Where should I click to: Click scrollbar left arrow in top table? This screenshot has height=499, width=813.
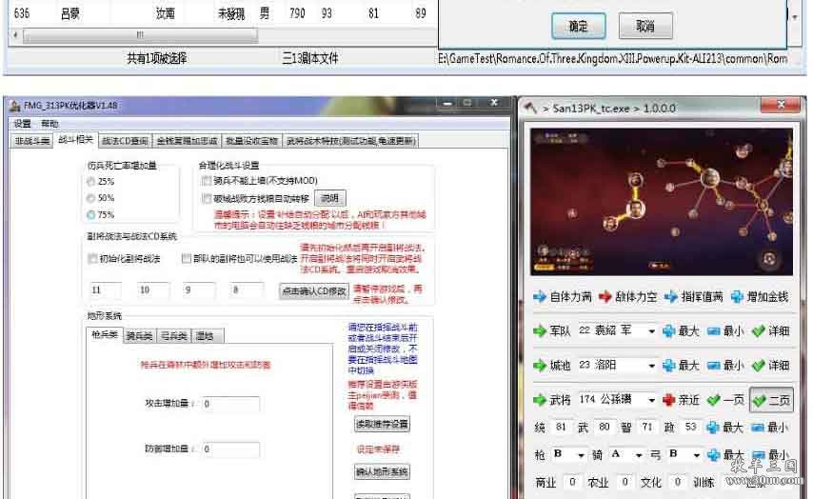click(16, 35)
